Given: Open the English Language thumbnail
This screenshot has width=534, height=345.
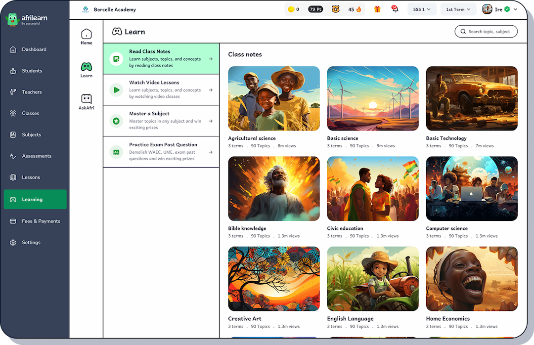Looking at the screenshot, I should [373, 279].
